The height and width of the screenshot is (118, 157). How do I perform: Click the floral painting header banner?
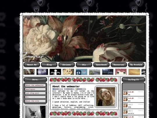pyautogui.click(x=84, y=39)
